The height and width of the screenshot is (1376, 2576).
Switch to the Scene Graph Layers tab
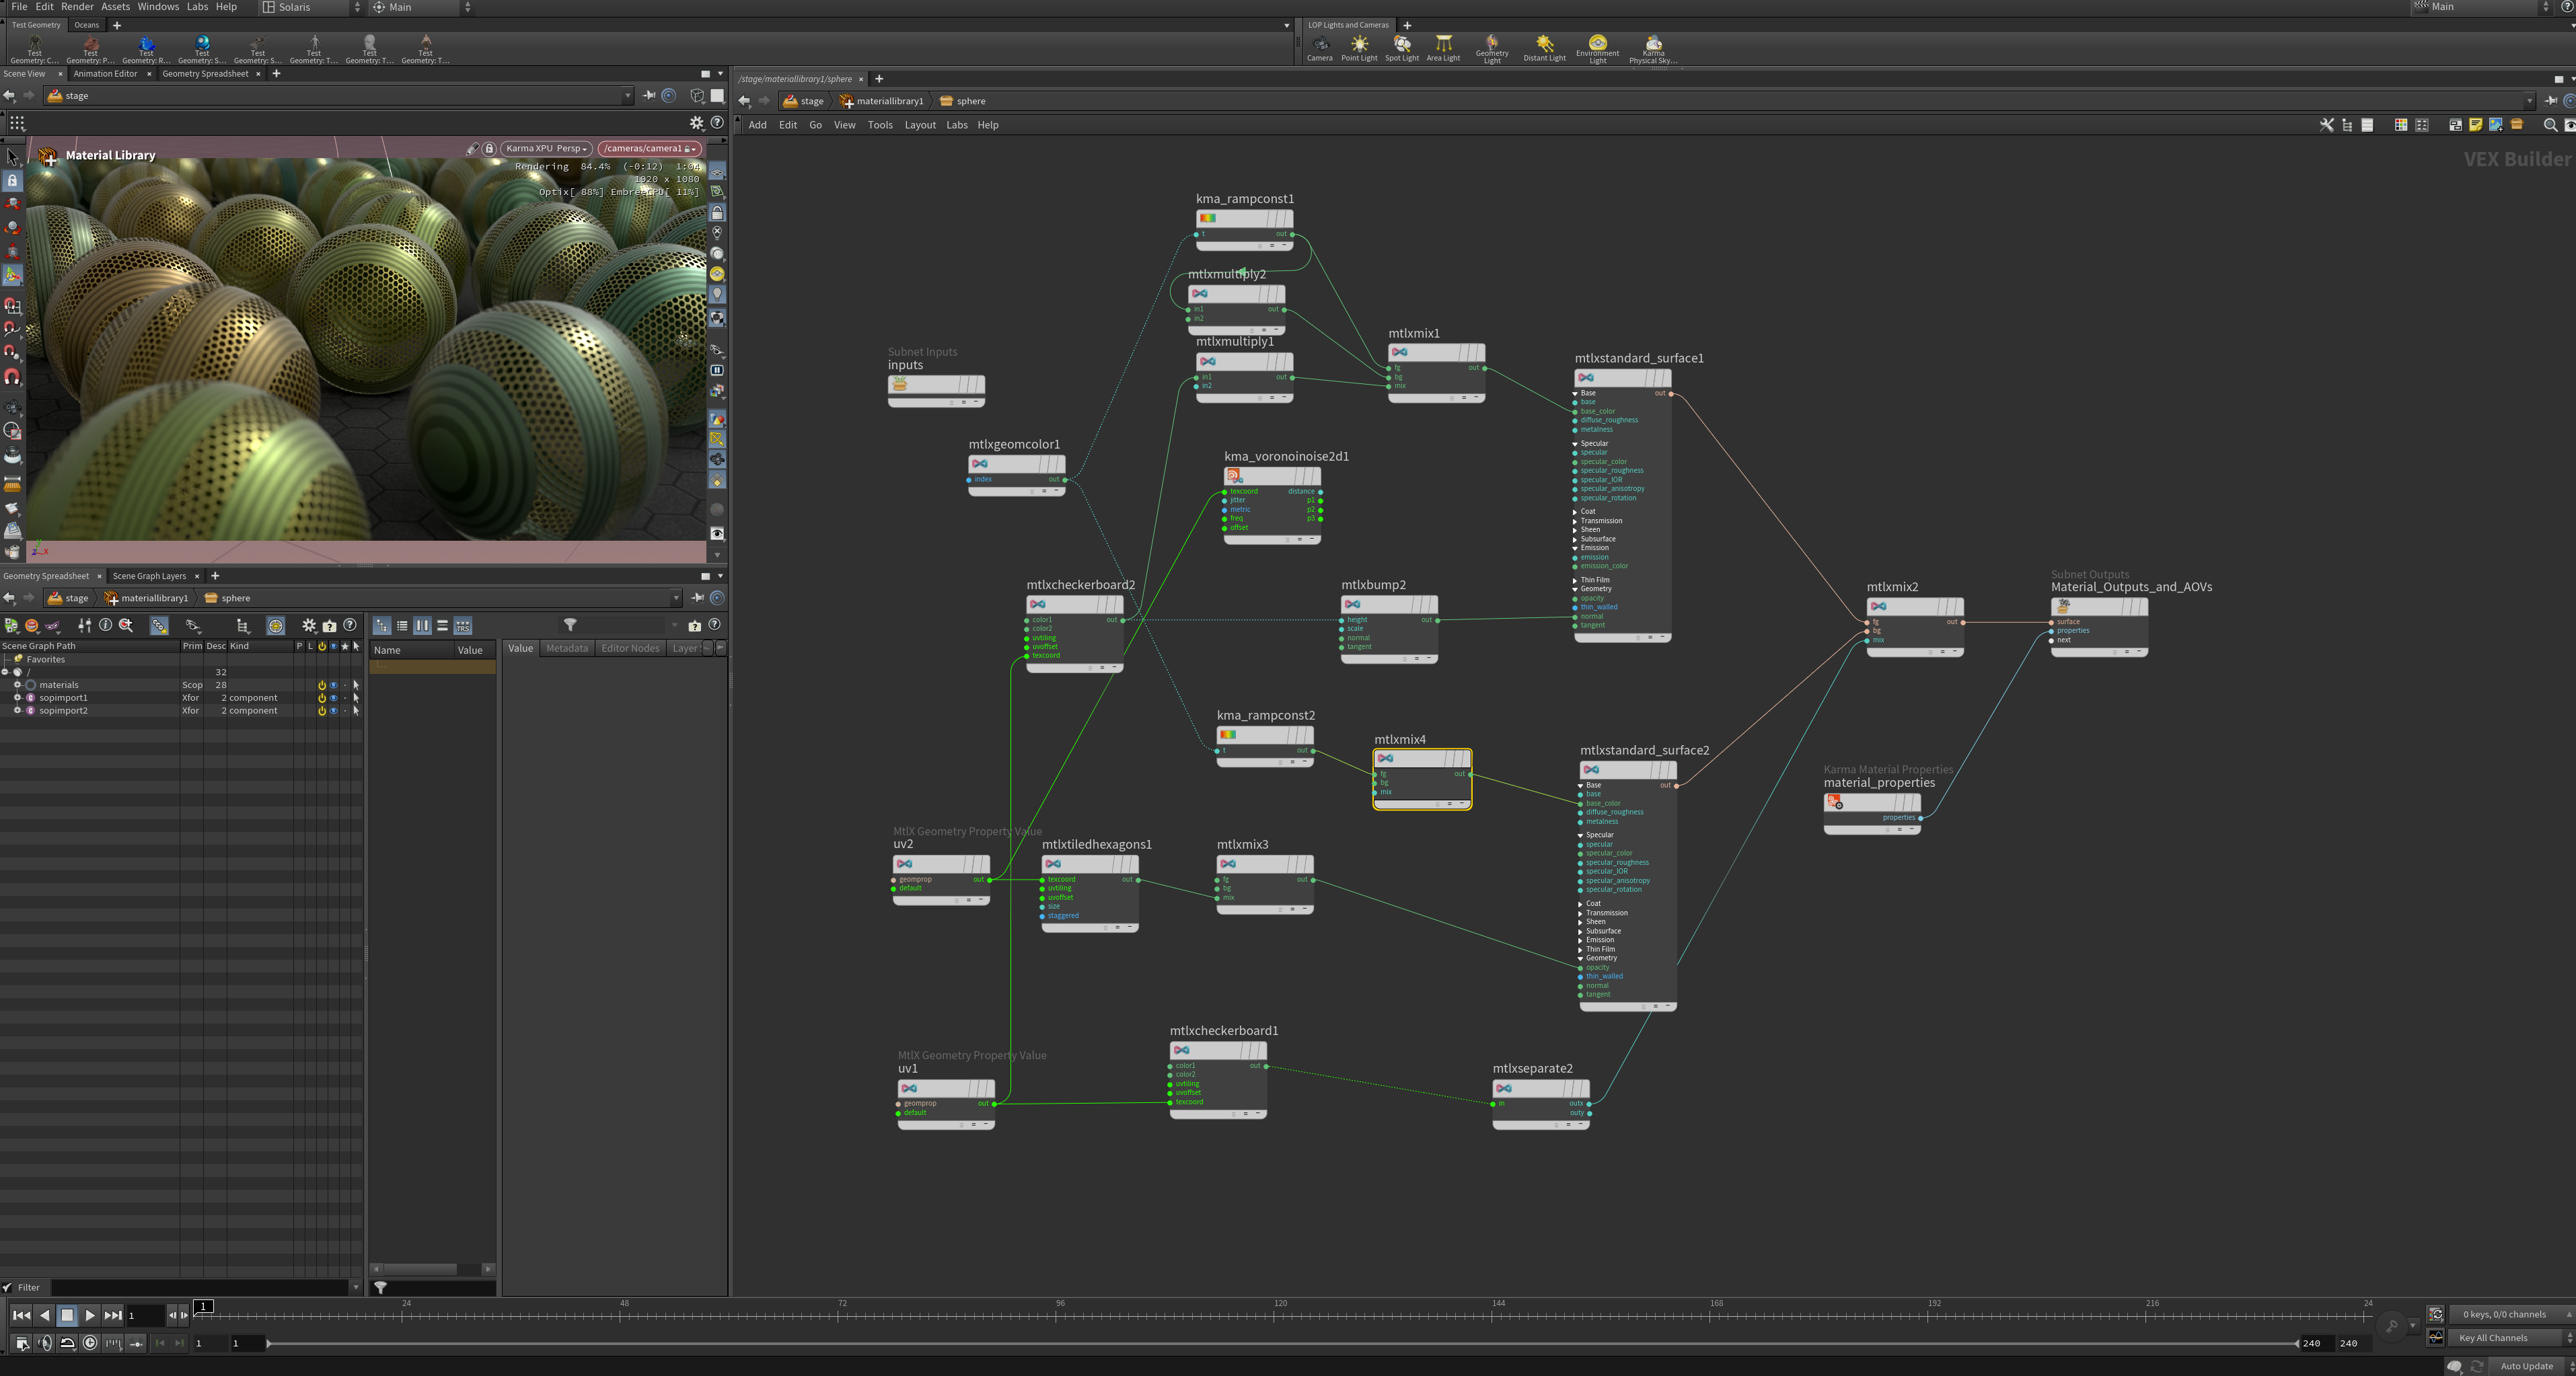click(x=149, y=576)
